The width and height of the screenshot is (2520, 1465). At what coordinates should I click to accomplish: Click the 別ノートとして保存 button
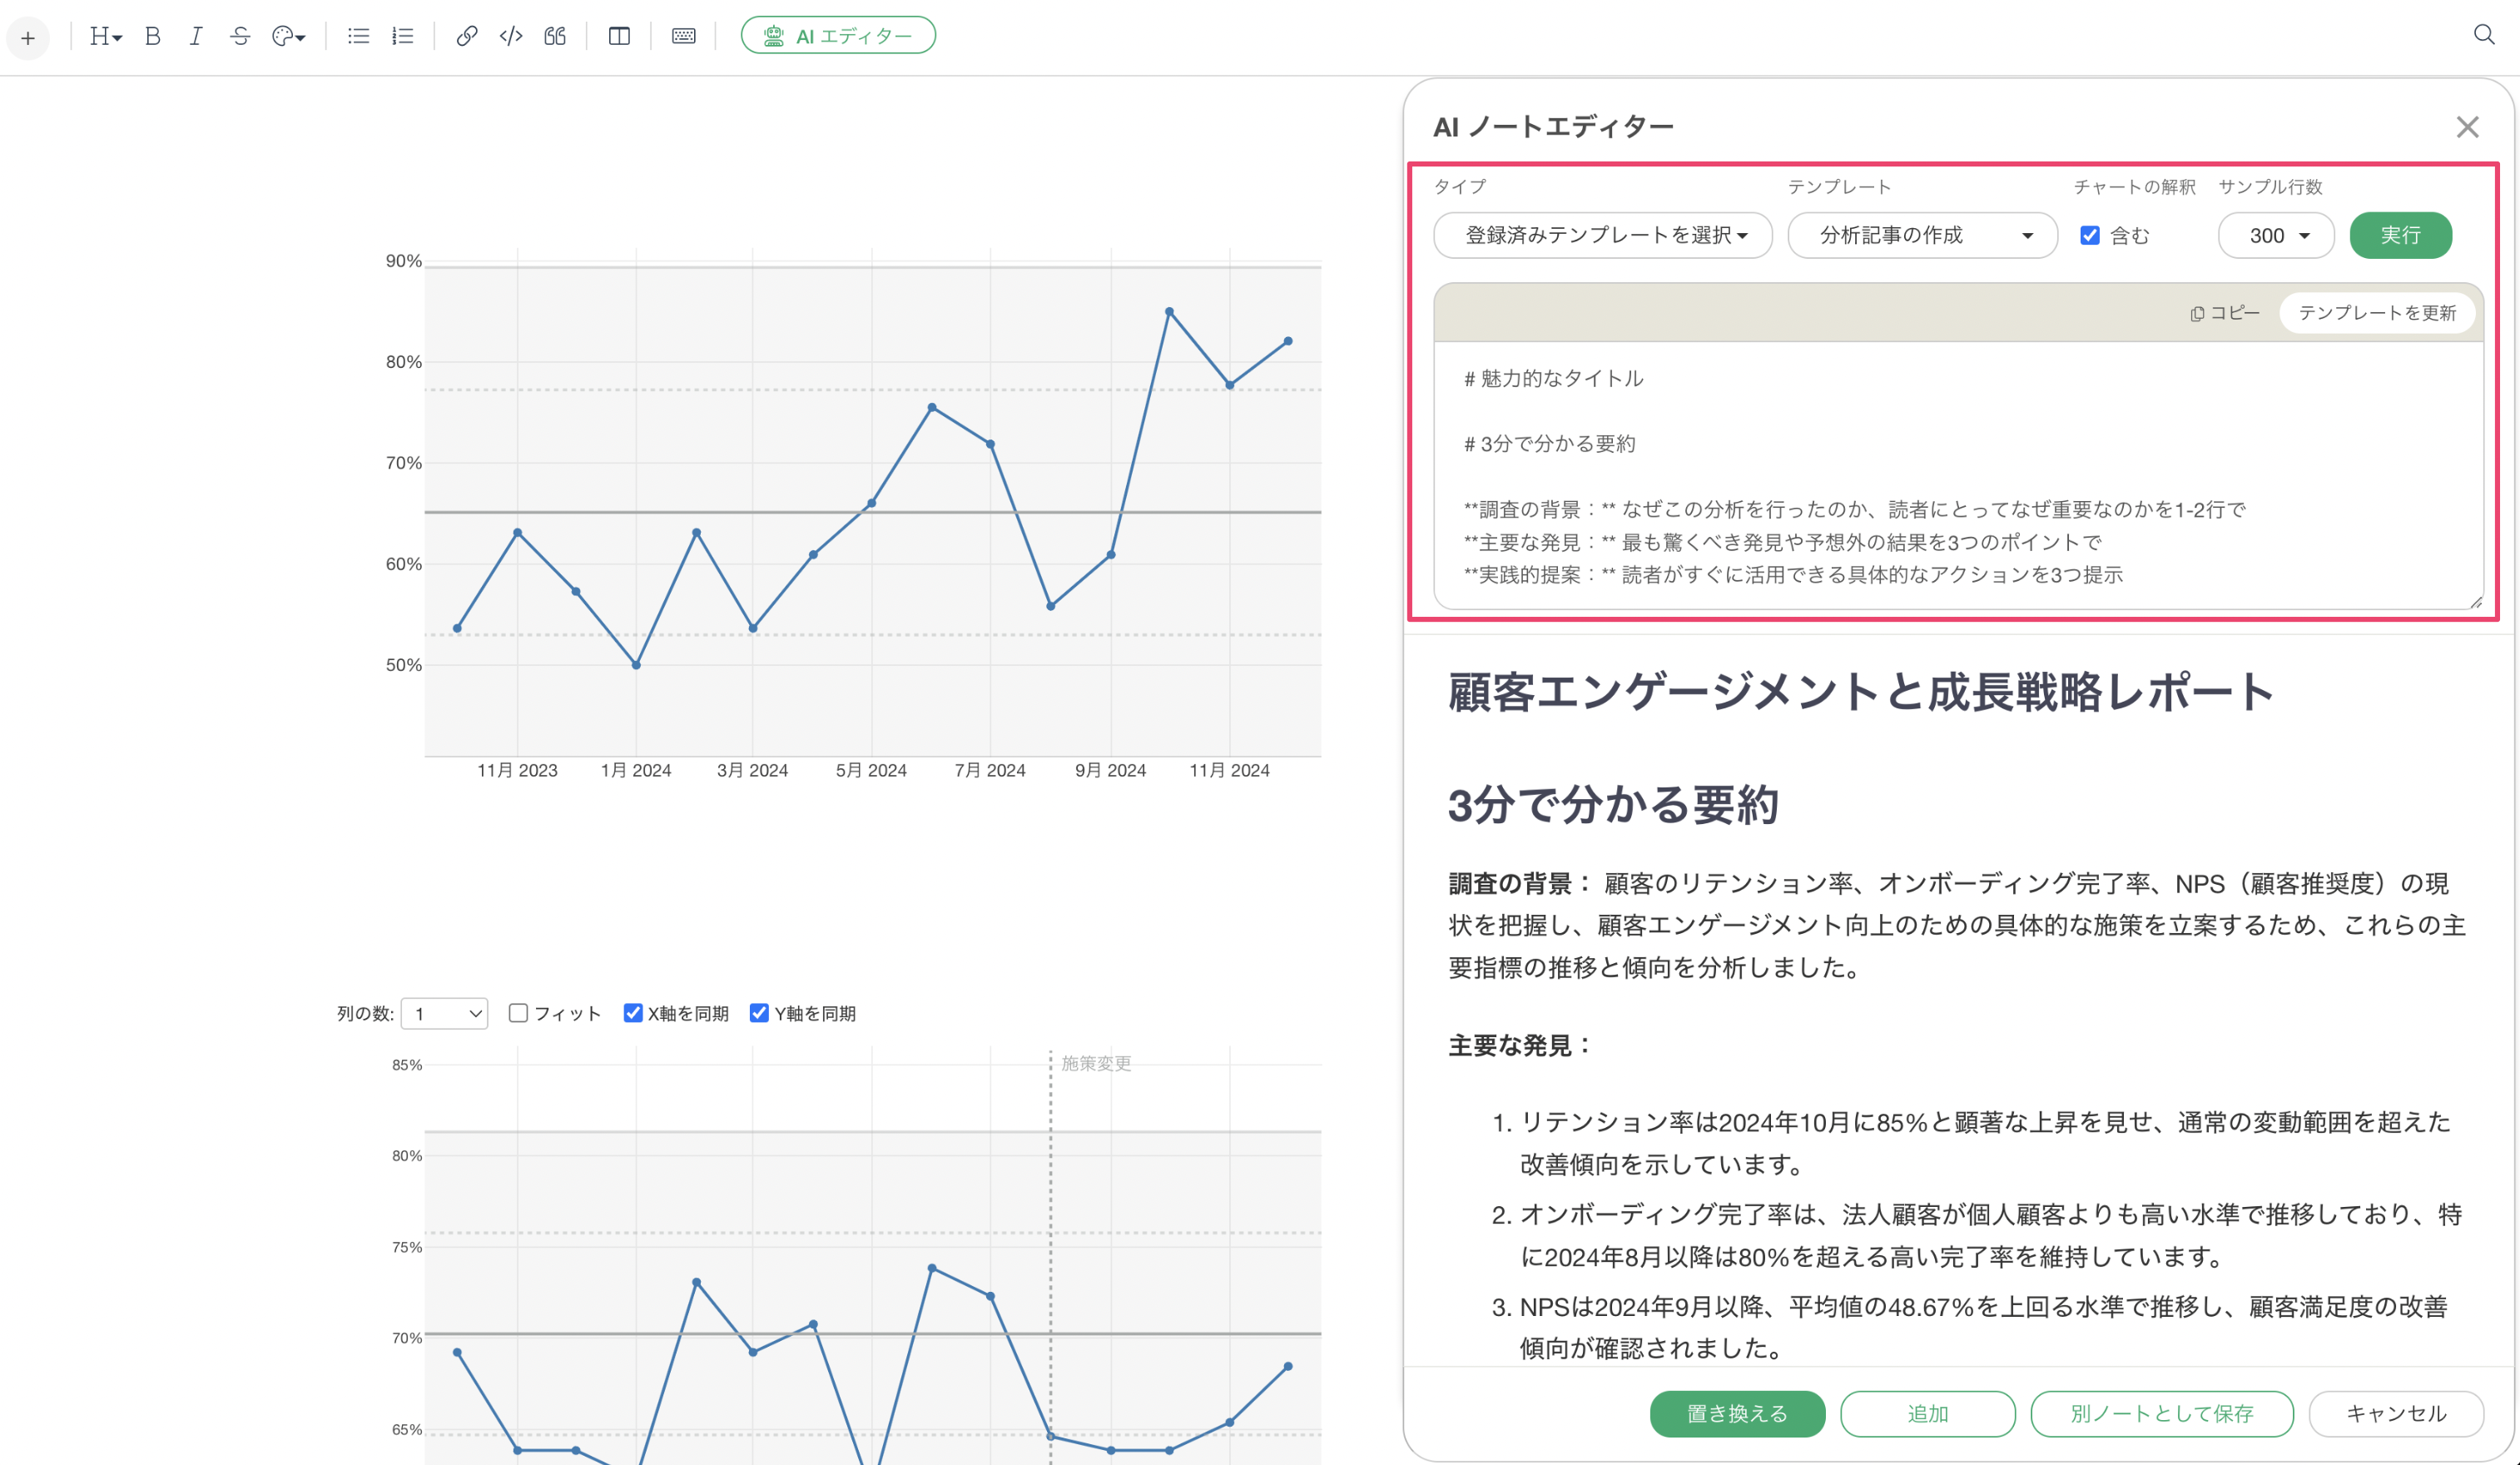(2162, 1413)
